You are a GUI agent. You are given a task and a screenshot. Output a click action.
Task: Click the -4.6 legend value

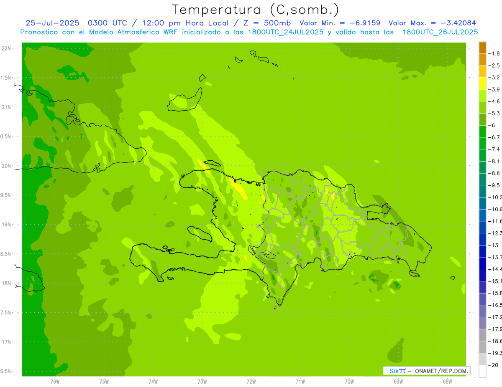click(494, 101)
